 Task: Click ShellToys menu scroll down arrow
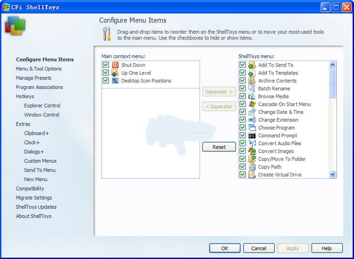click(x=333, y=174)
